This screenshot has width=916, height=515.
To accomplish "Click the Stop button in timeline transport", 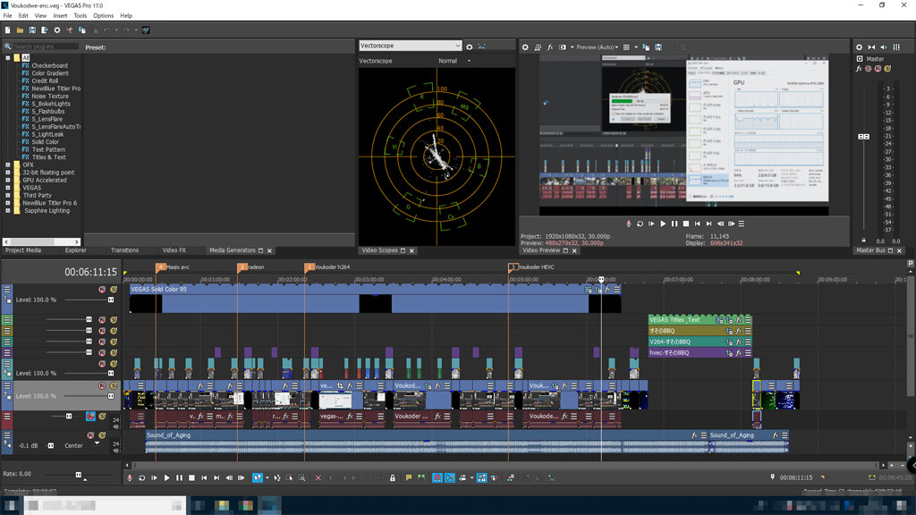I will pos(191,478).
